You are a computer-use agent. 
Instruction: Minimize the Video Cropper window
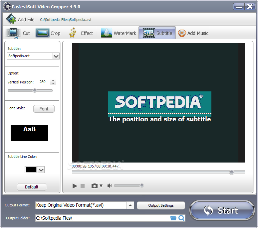(239, 7)
